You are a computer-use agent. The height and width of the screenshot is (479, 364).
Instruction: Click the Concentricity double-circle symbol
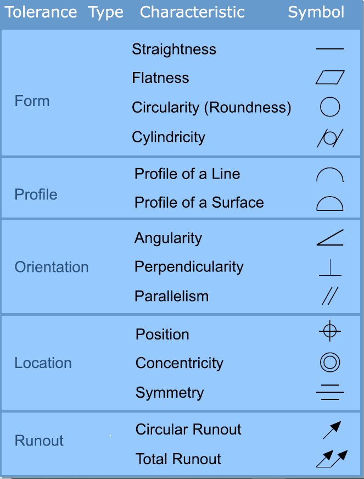(x=330, y=363)
